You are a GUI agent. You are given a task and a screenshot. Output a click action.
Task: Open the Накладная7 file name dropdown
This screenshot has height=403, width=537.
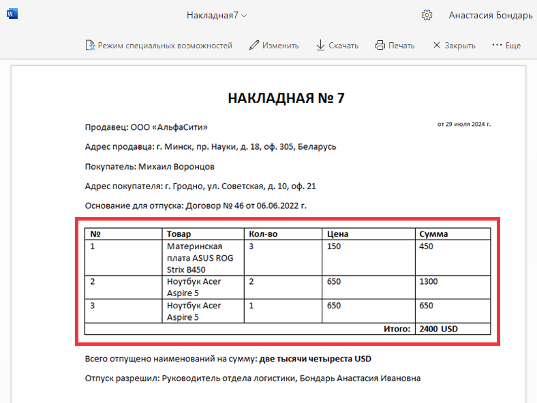[x=217, y=16]
